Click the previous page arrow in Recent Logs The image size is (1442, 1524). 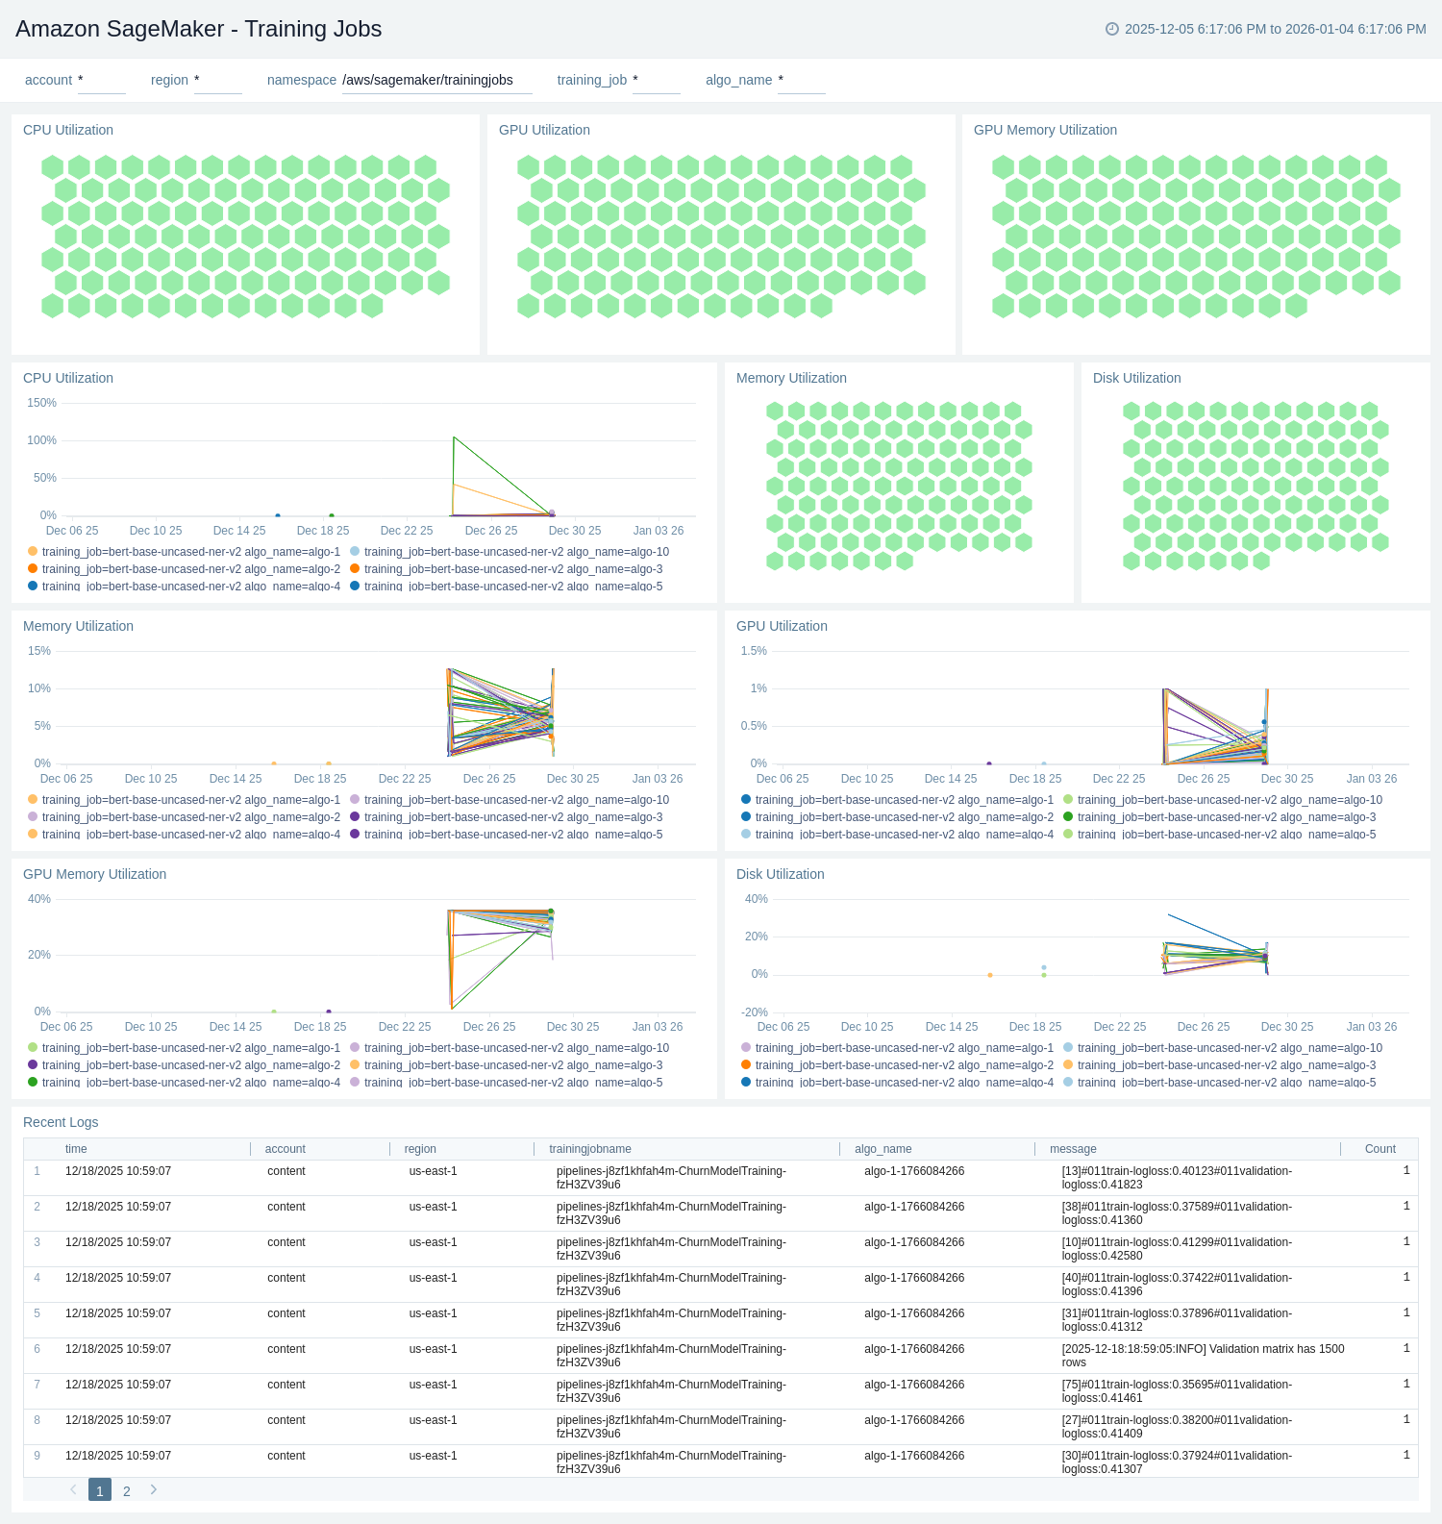pyautogui.click(x=73, y=1489)
